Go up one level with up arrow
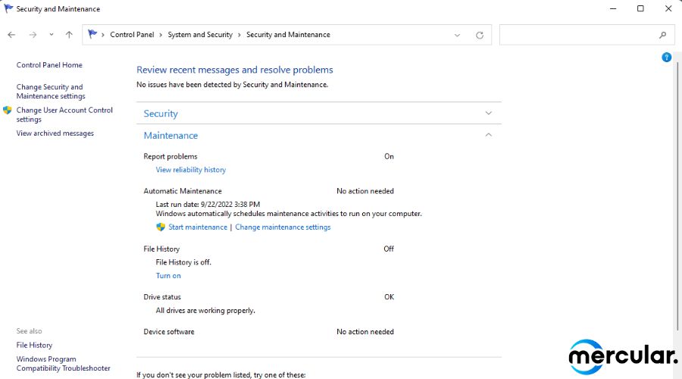 point(69,35)
